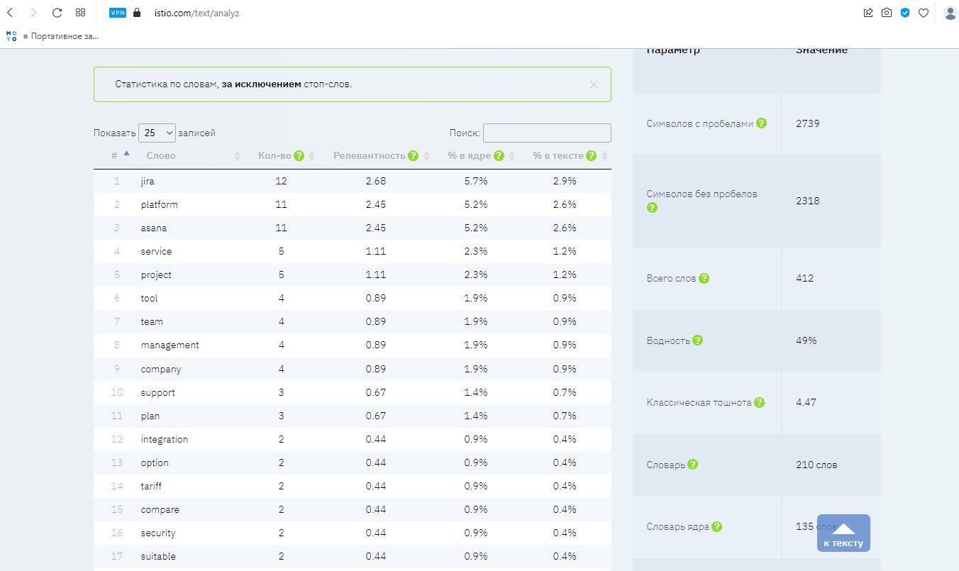
Task: Open the browser speed dial grid
Action: (81, 13)
